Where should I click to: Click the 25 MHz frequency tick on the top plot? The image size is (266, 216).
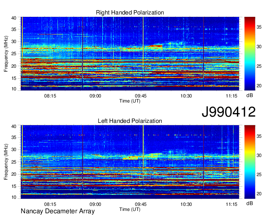point(14,54)
